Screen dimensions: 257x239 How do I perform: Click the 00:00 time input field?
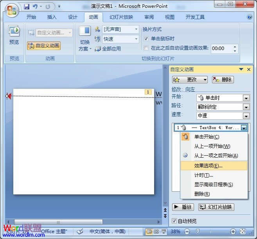pos(222,49)
